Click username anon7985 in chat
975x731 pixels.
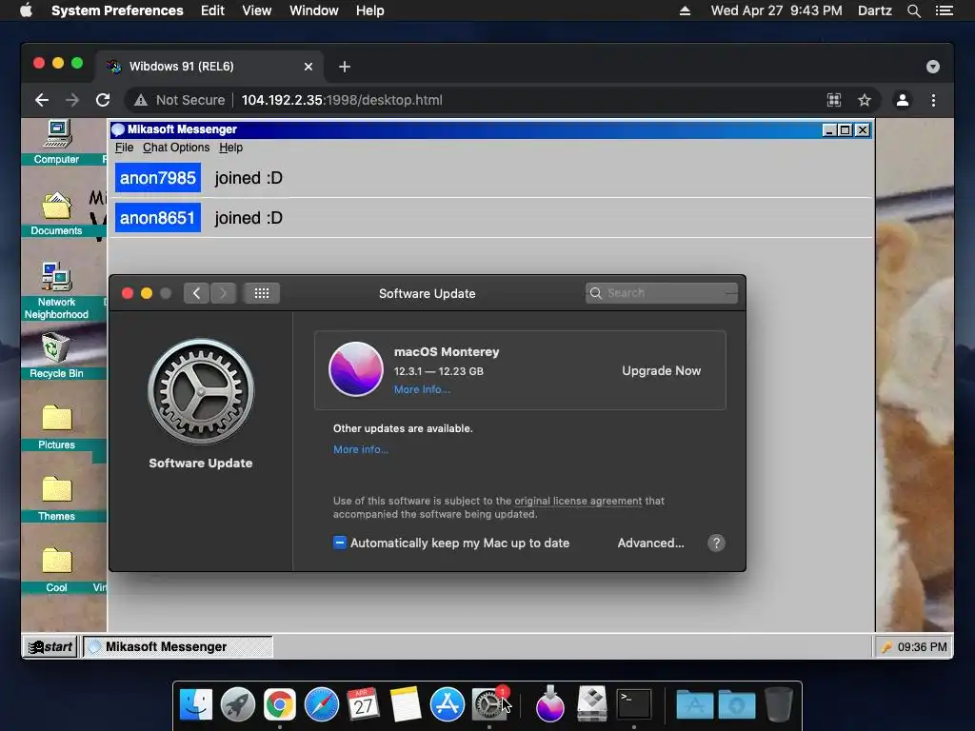point(158,178)
